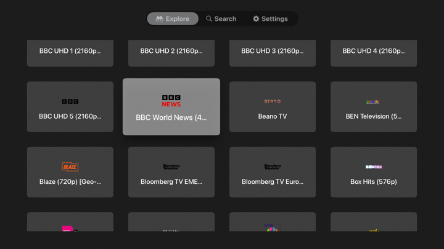Viewport: 444px width, 249px height.
Task: Open the Beano TV channel
Action: click(273, 107)
